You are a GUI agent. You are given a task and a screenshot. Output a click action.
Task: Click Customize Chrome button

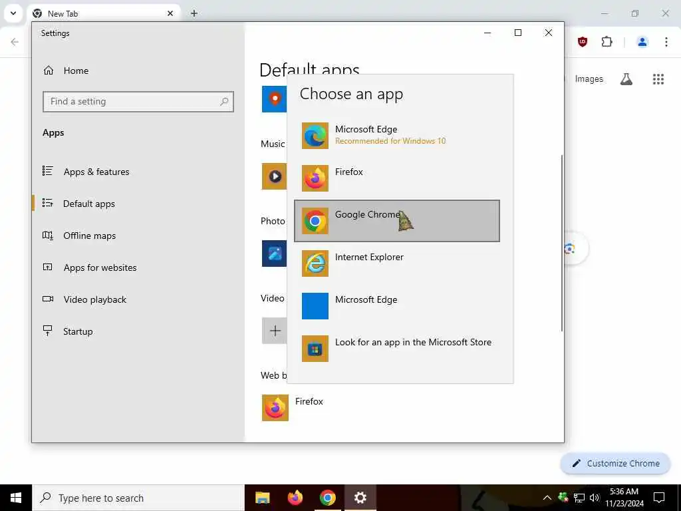(x=615, y=463)
